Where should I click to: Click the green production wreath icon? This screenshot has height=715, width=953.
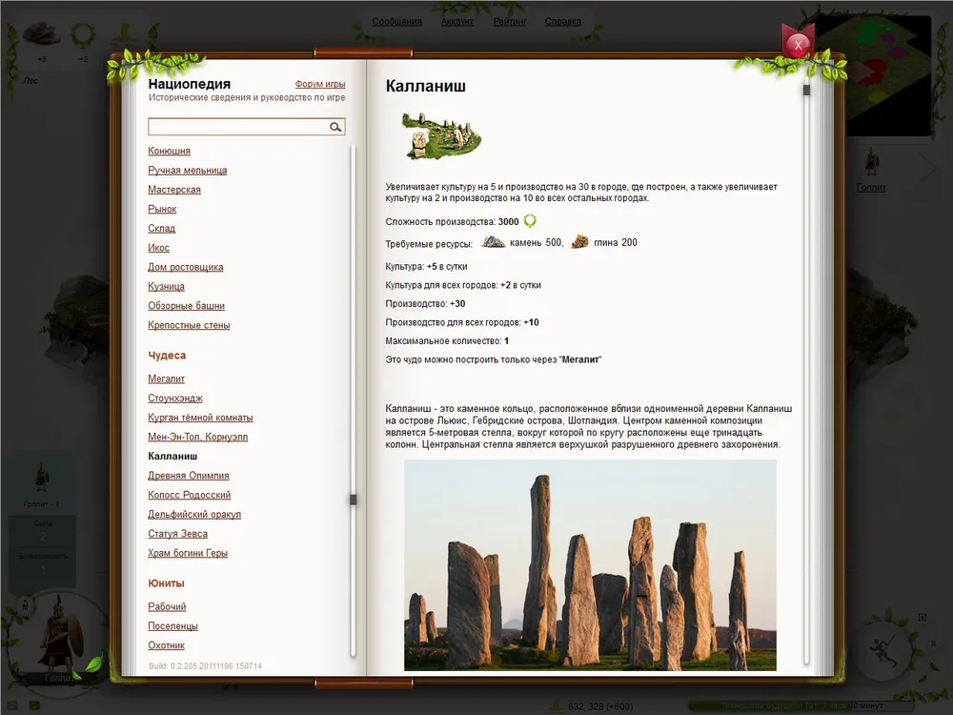pos(530,221)
